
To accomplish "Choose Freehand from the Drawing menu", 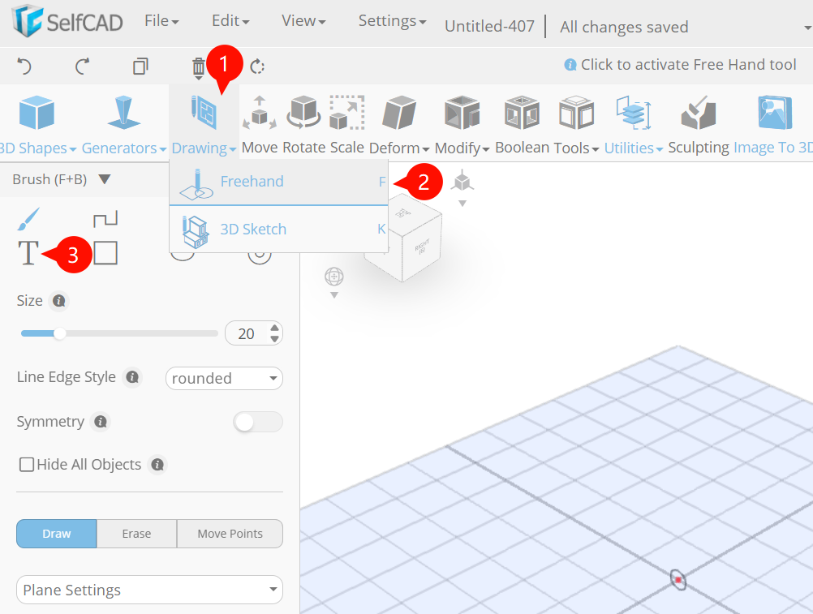I will point(279,182).
